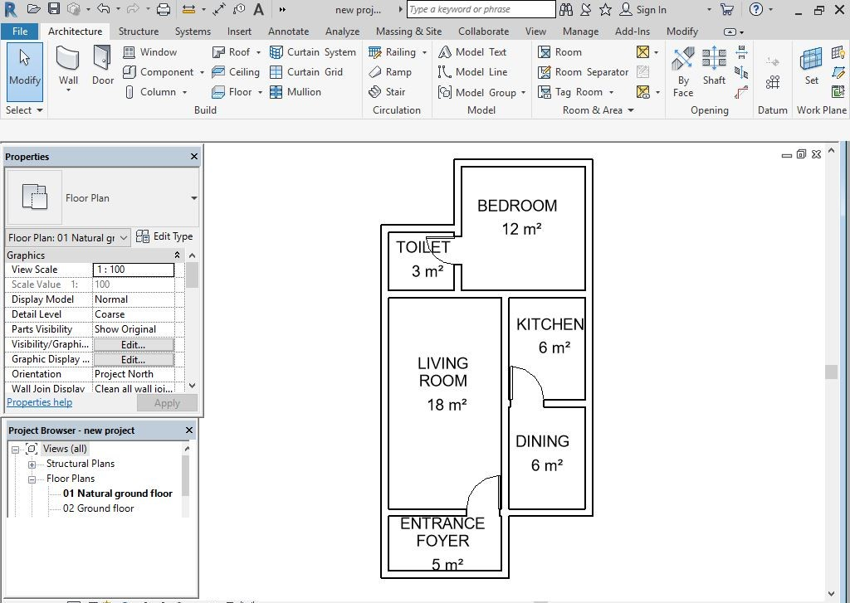Open 02 Ground floor view
This screenshot has height=603, width=850.
click(x=98, y=508)
